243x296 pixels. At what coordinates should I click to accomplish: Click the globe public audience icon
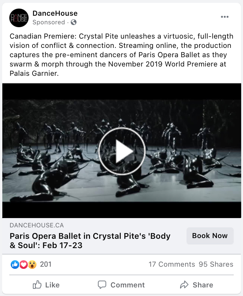[74, 22]
